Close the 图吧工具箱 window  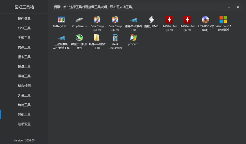pos(238,7)
